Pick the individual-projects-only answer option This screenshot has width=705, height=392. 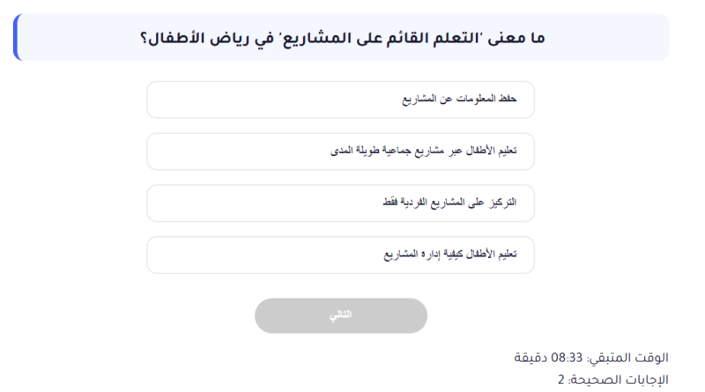pyautogui.click(x=340, y=203)
